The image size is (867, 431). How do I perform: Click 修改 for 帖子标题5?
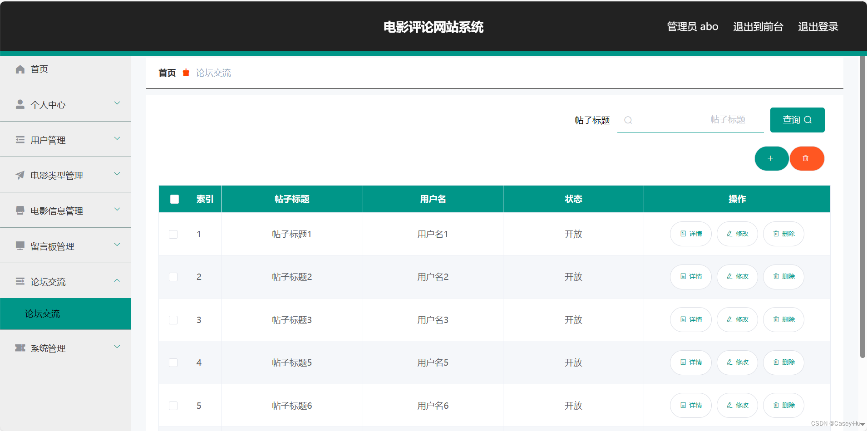(737, 362)
